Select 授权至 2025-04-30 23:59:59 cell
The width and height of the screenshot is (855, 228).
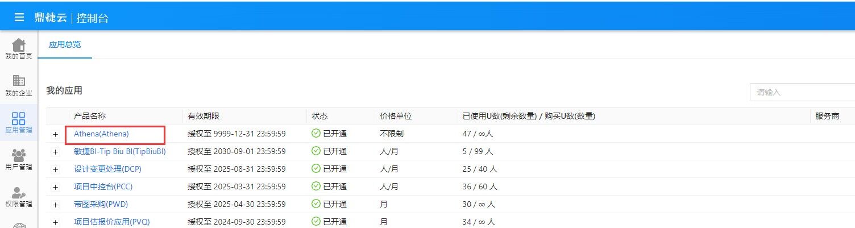[236, 204]
